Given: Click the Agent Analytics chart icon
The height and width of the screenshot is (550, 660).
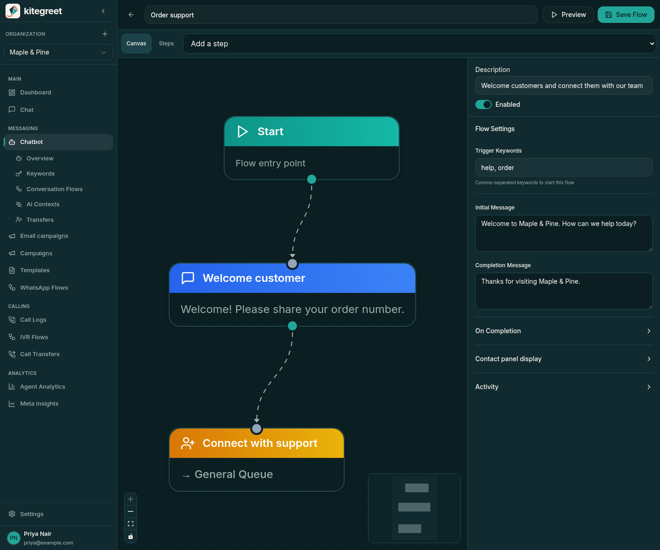Looking at the screenshot, I should (x=12, y=387).
